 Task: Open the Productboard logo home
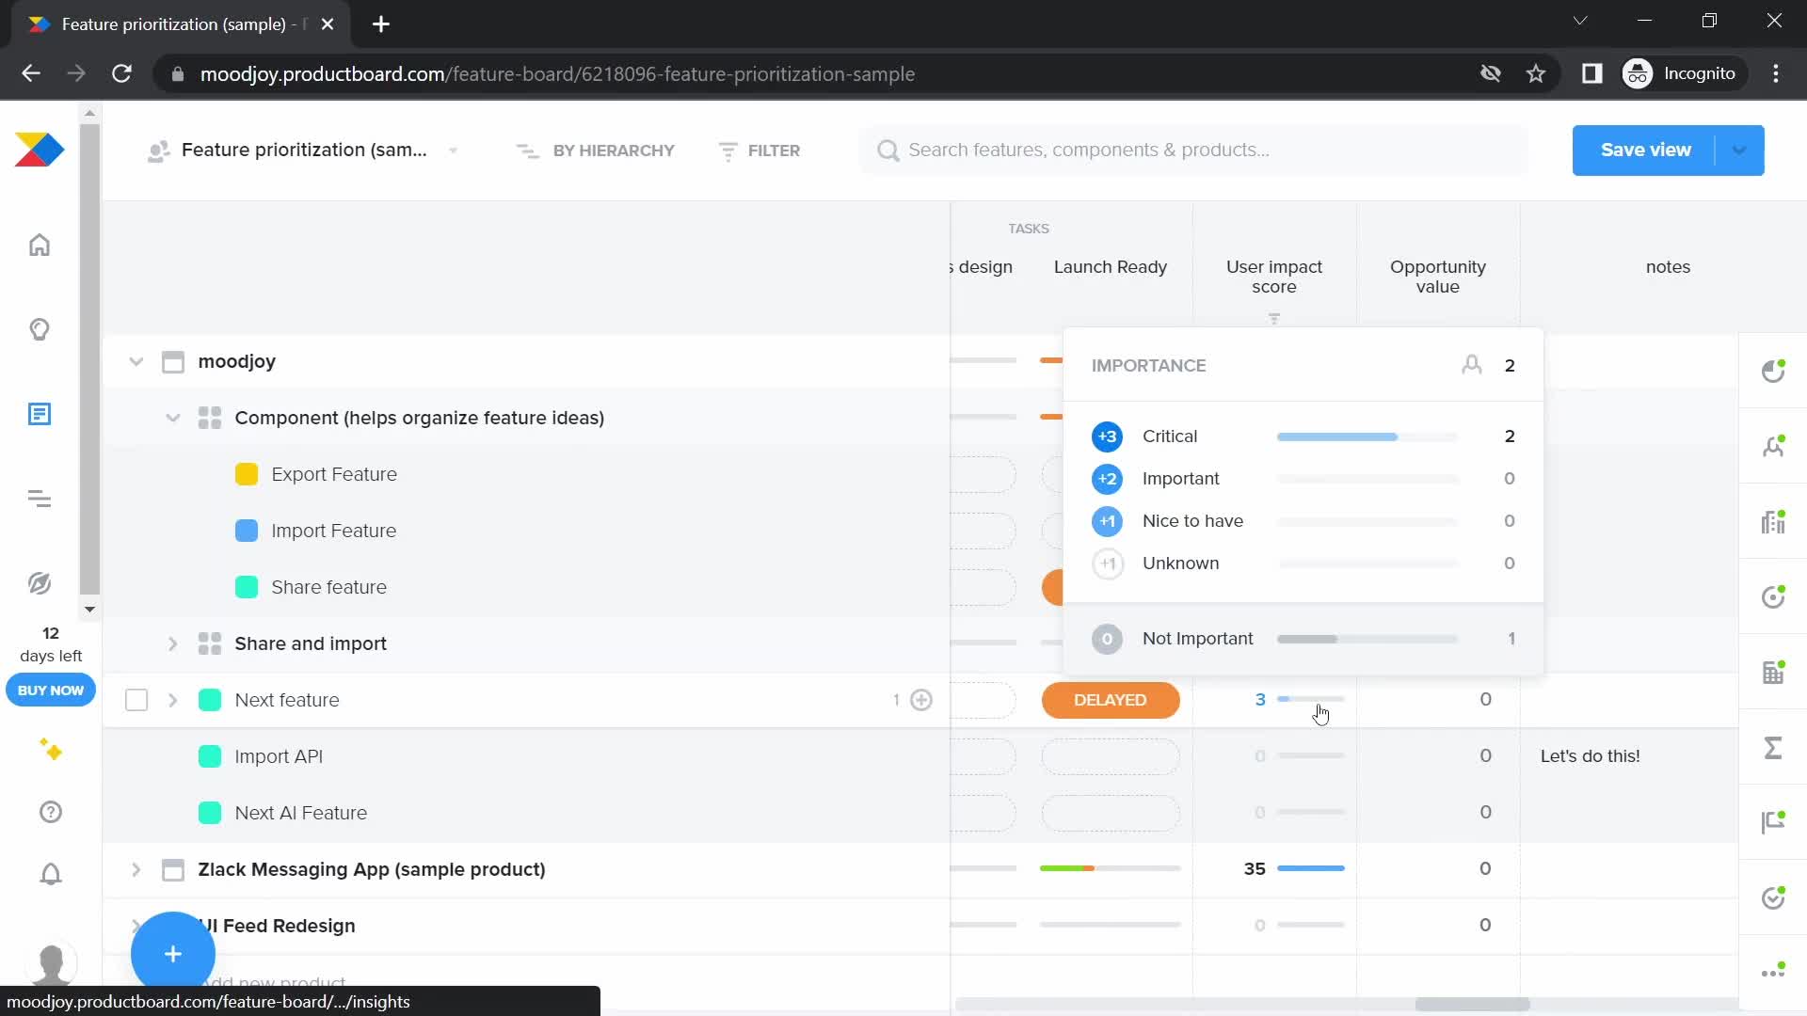click(39, 151)
